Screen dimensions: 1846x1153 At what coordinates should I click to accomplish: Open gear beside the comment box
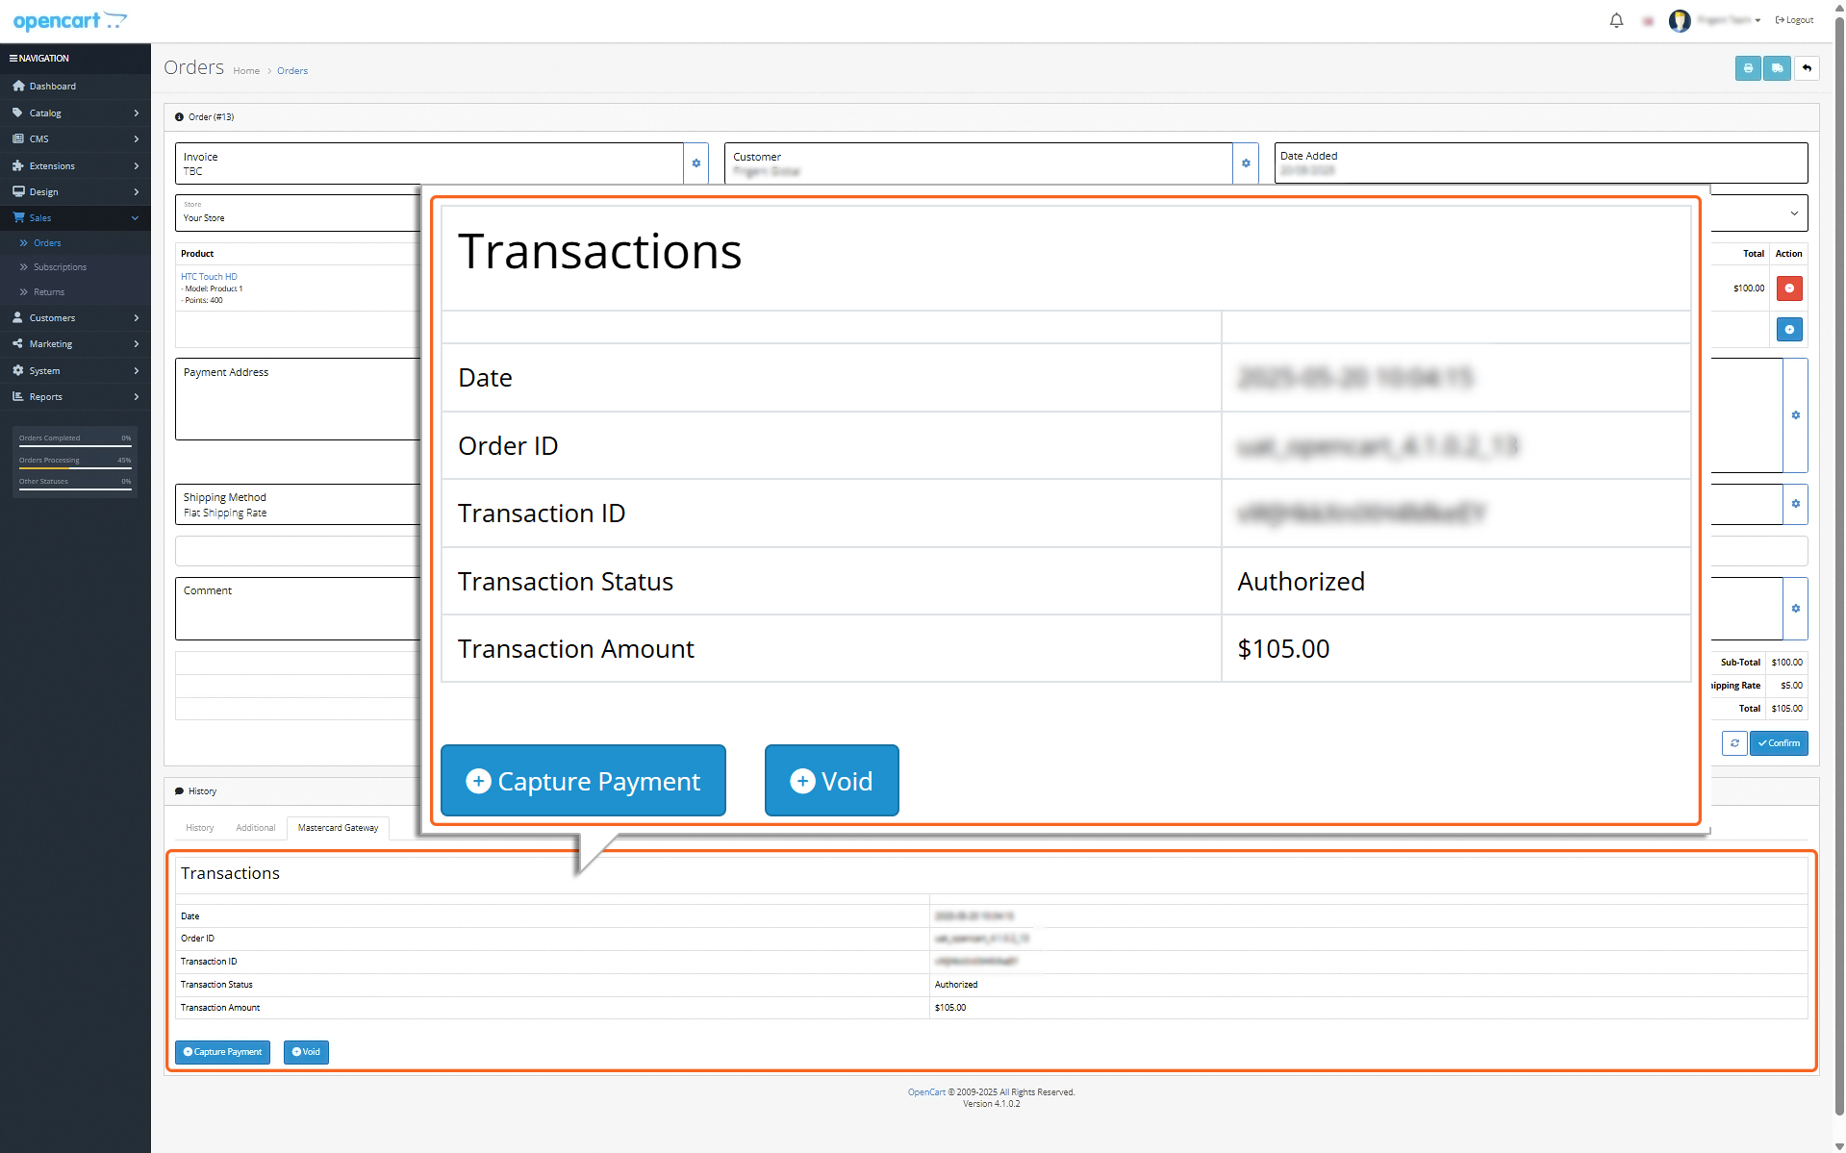coord(1795,609)
